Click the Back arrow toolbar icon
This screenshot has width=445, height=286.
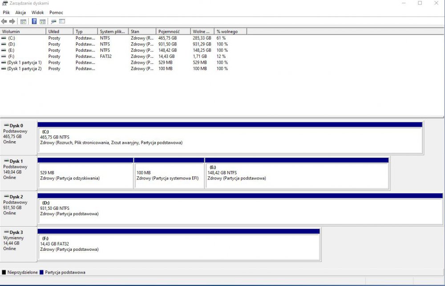pyautogui.click(x=4, y=21)
